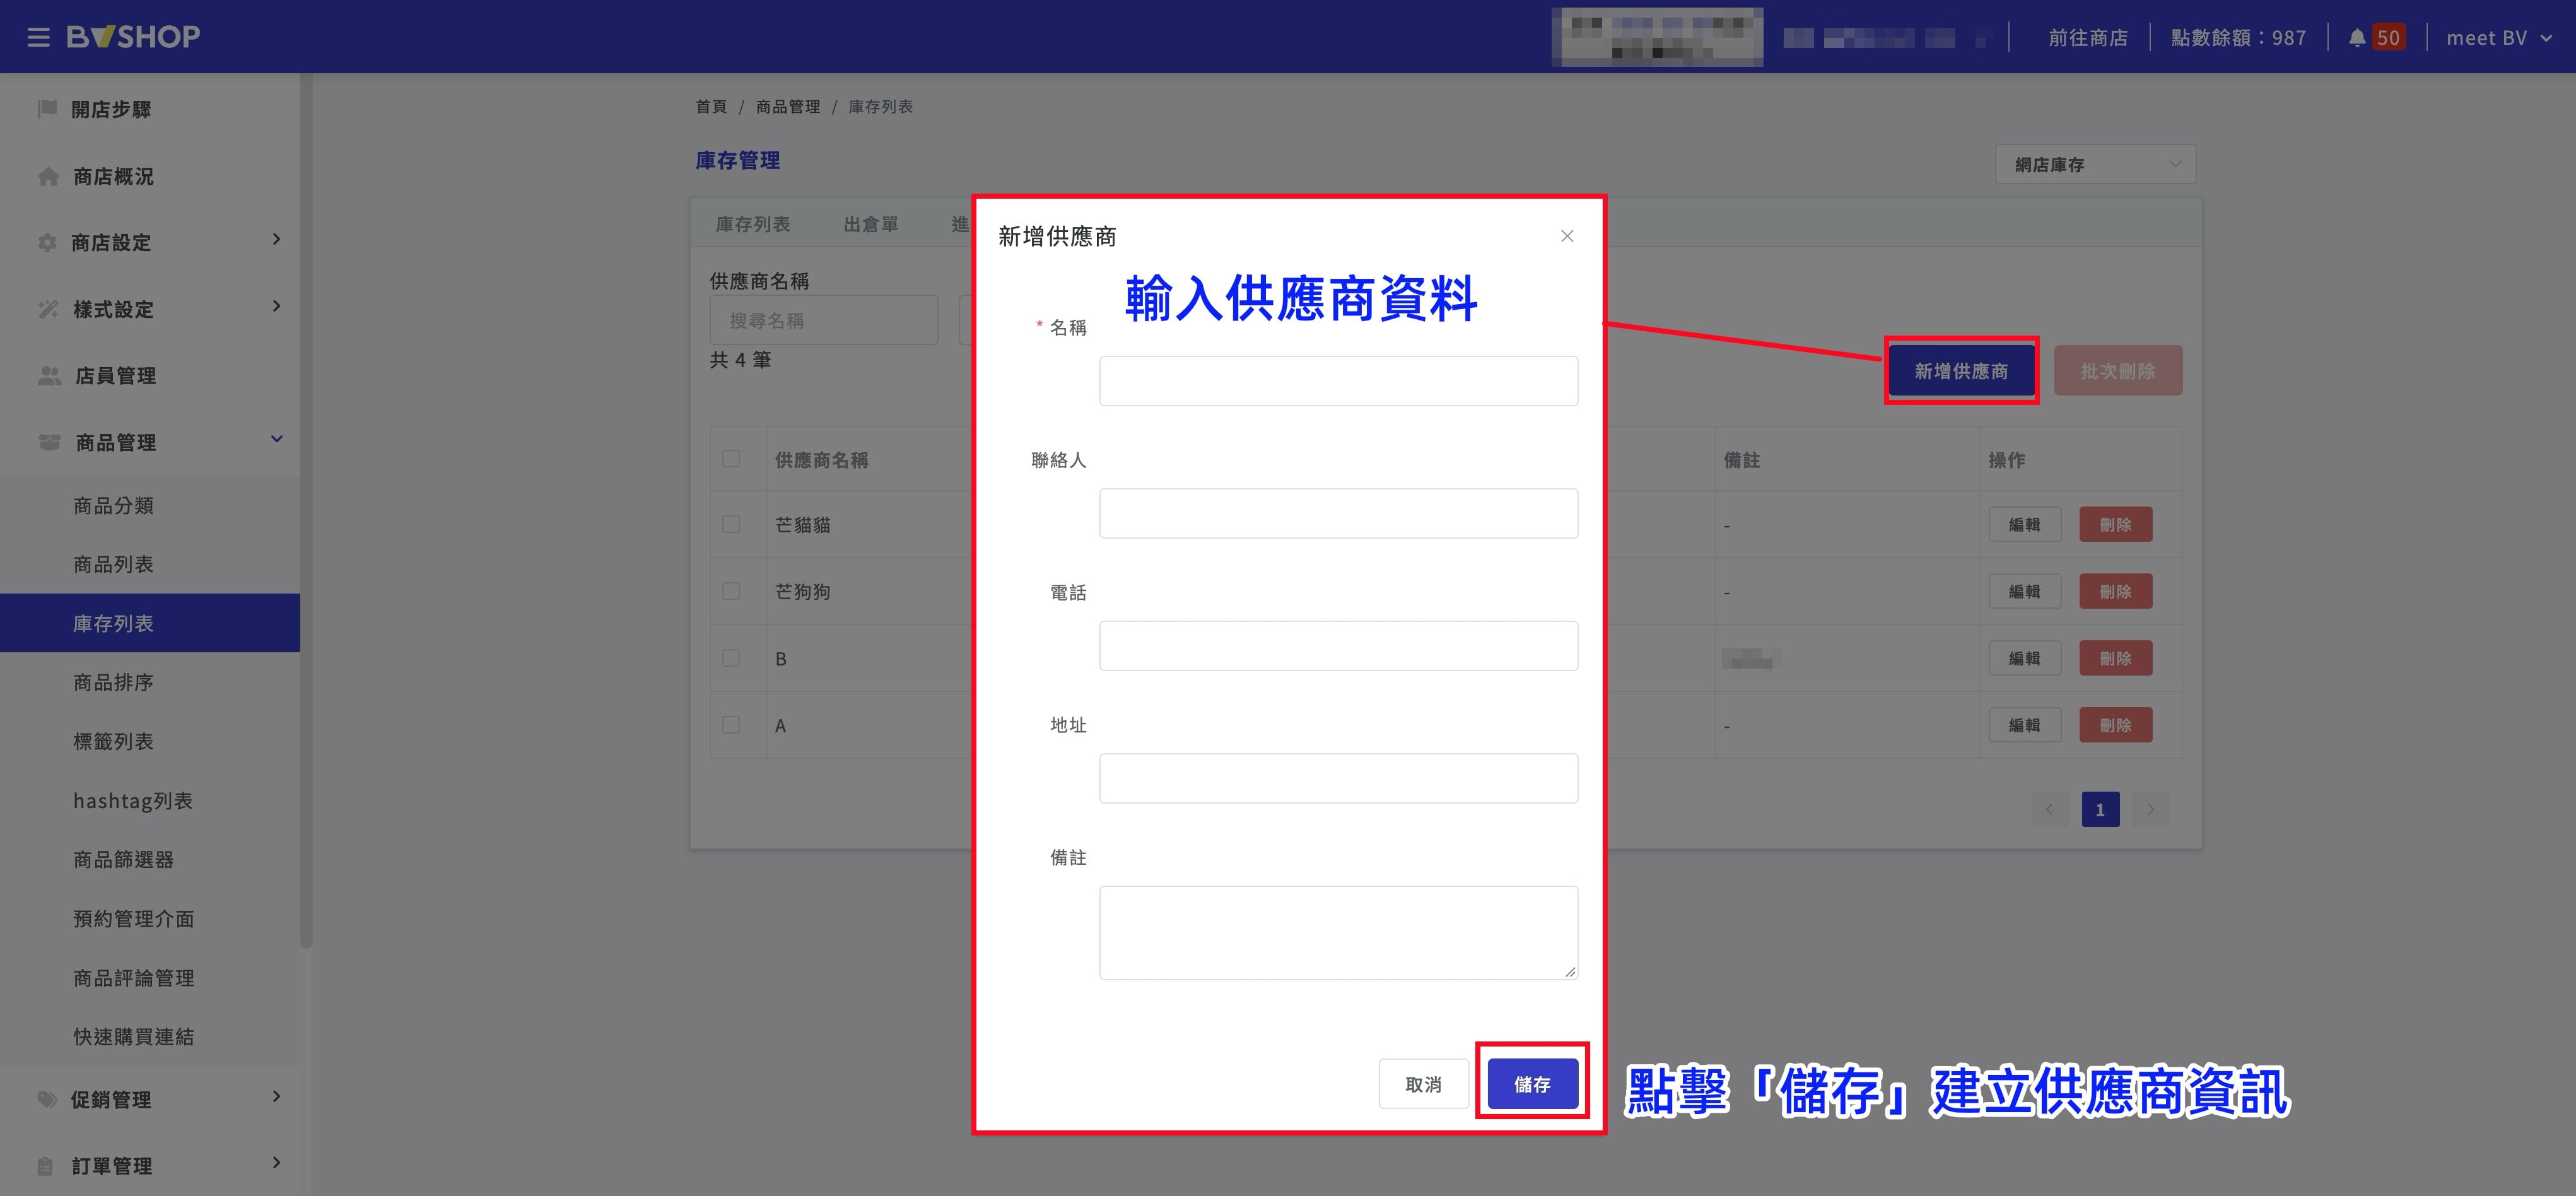Click 編輯 for 芒狗狗 row
Screen dimensions: 2576x1196
[2024, 592]
